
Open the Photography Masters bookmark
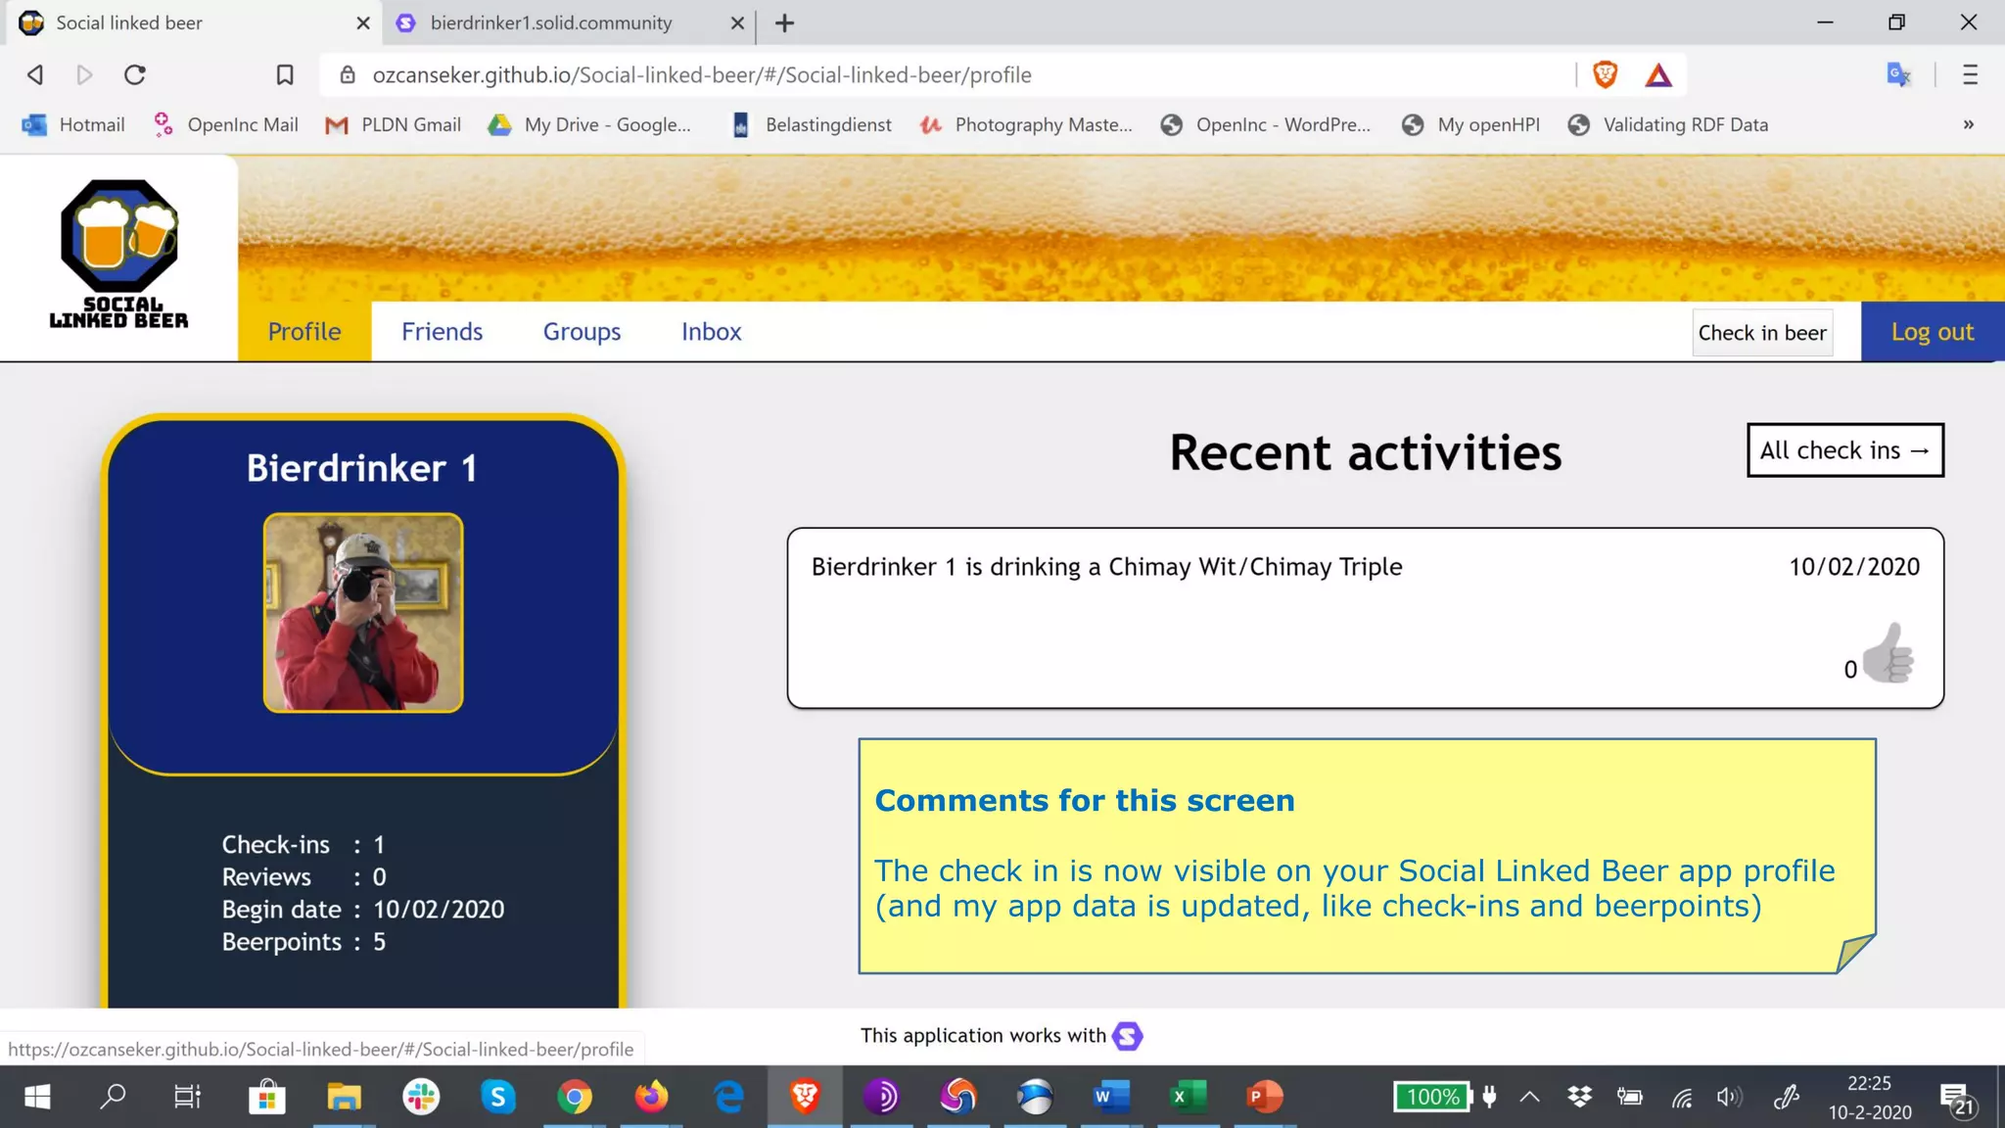pos(1026,124)
